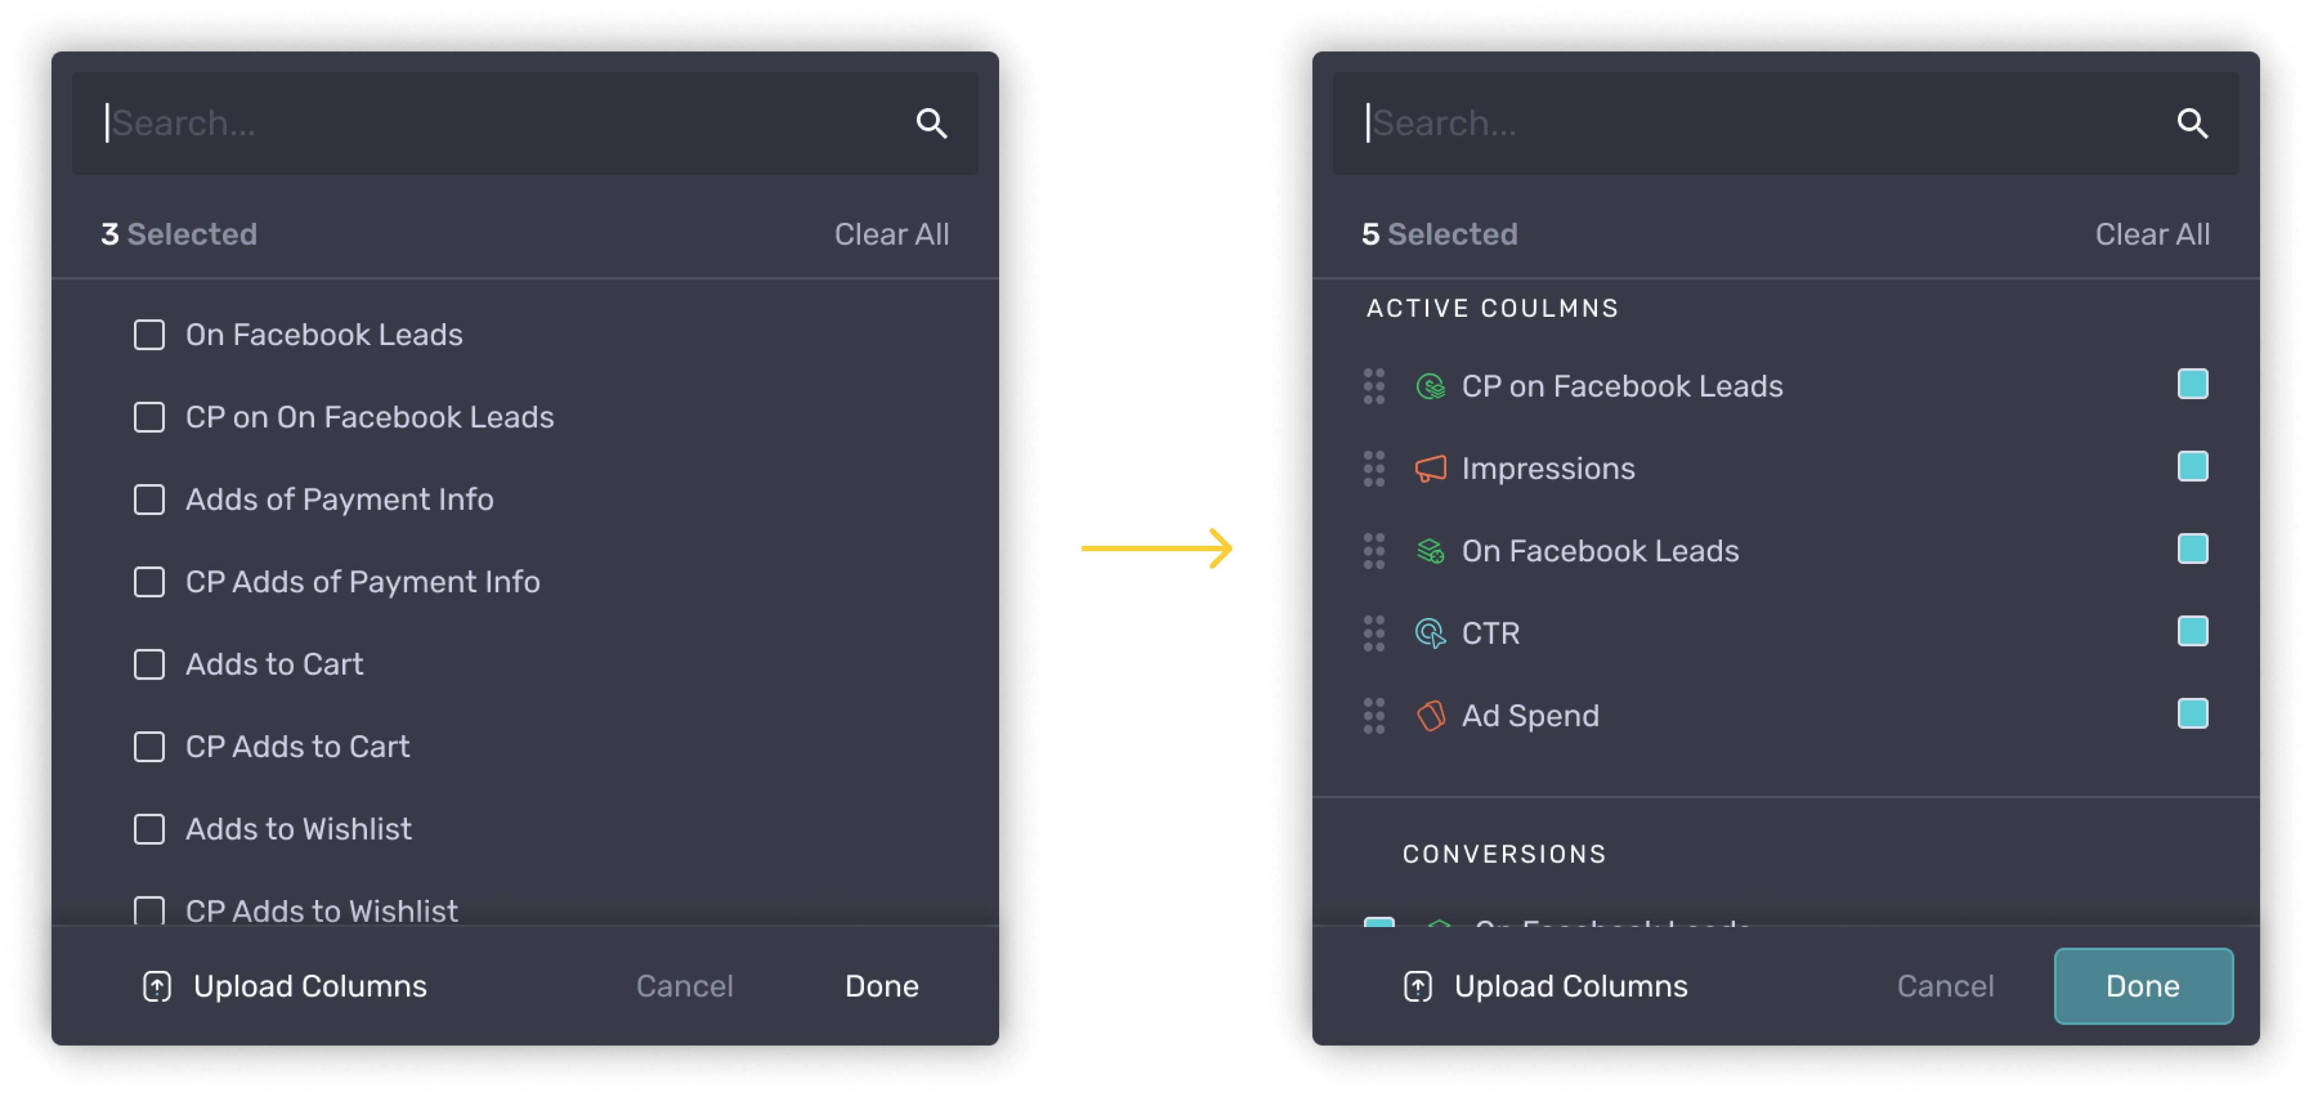
Task: Click the megaphone icon beside Impressions
Action: tap(1430, 469)
